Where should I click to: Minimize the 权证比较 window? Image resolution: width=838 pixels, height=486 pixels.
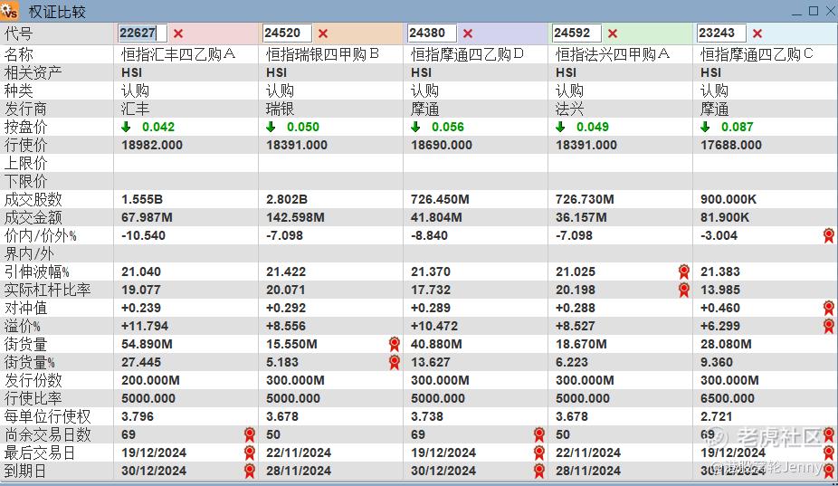[x=797, y=13]
